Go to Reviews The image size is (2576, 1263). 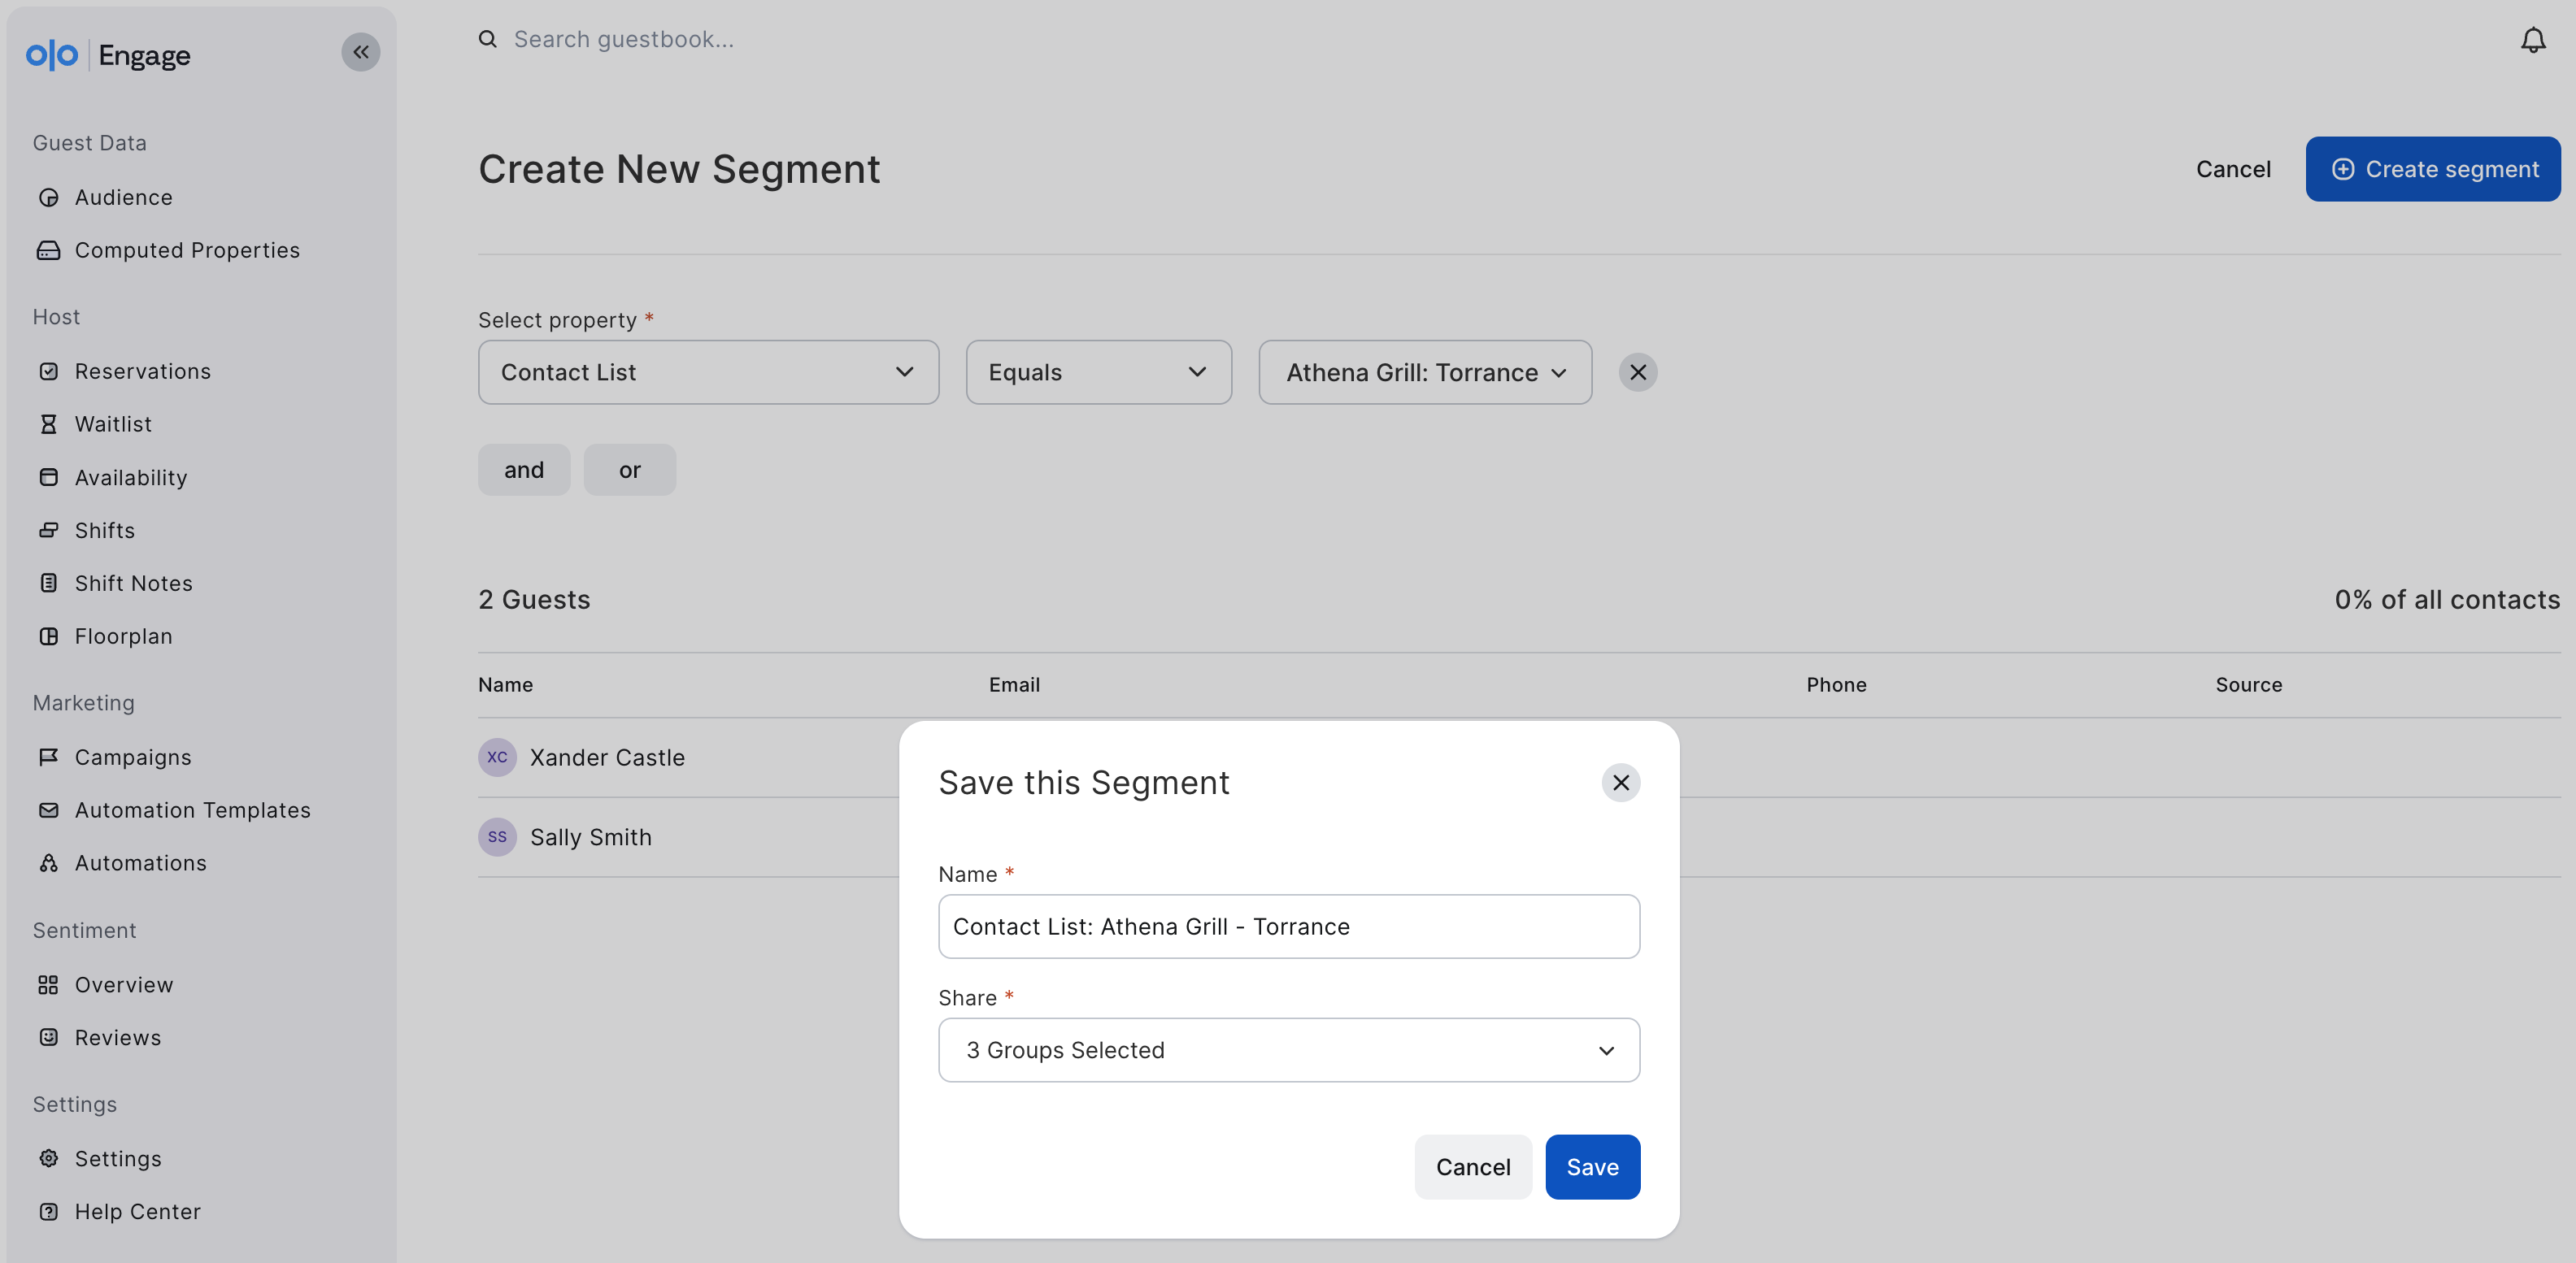(117, 1038)
